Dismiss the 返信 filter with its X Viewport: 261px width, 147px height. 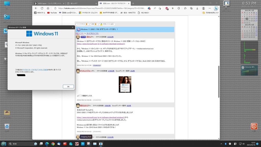pos(96,24)
